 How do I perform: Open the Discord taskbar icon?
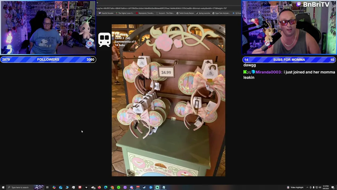click(131, 187)
